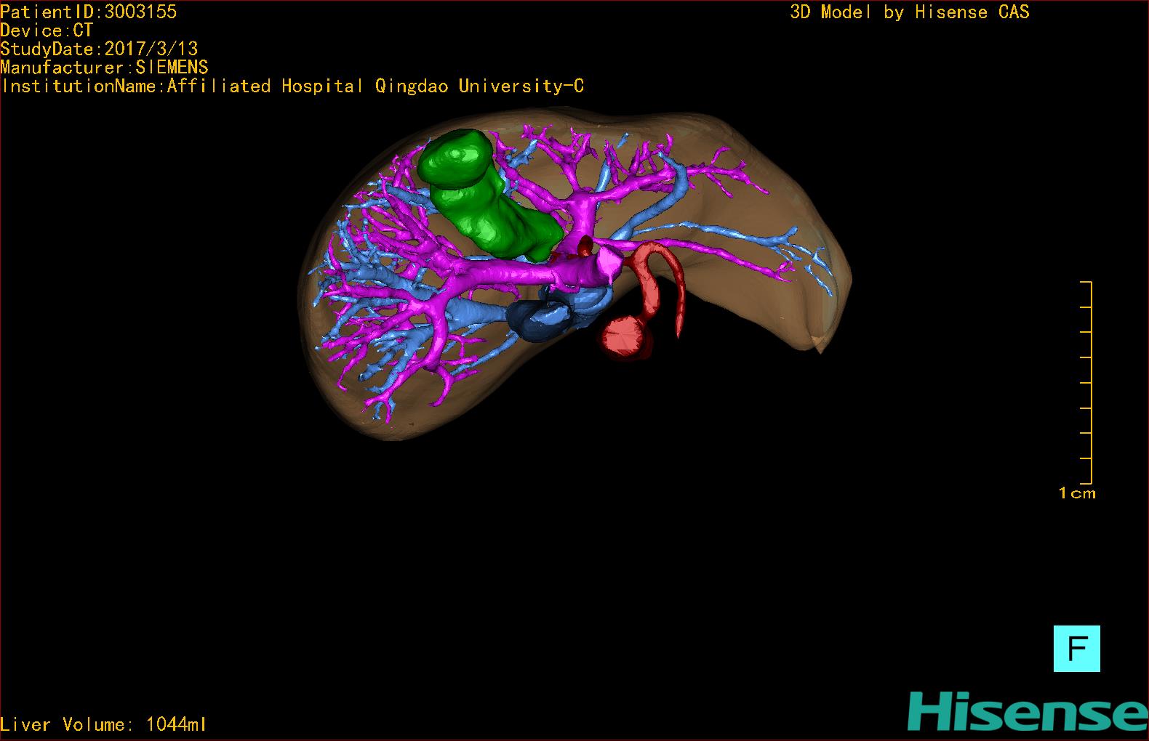The width and height of the screenshot is (1149, 741).
Task: Click the cyan F orientation indicator
Action: point(1076,648)
